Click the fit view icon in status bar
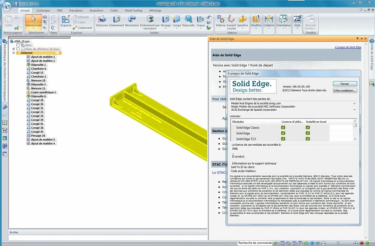This screenshot has width=375, height=246. (x=294, y=243)
